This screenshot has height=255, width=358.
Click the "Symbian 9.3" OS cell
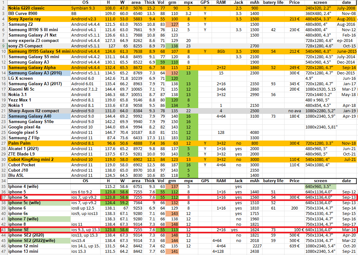coord(85,8)
